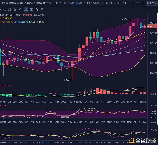Switch to the 15分钟 timeframe
This screenshot has width=158, height=145.
(38, 3)
